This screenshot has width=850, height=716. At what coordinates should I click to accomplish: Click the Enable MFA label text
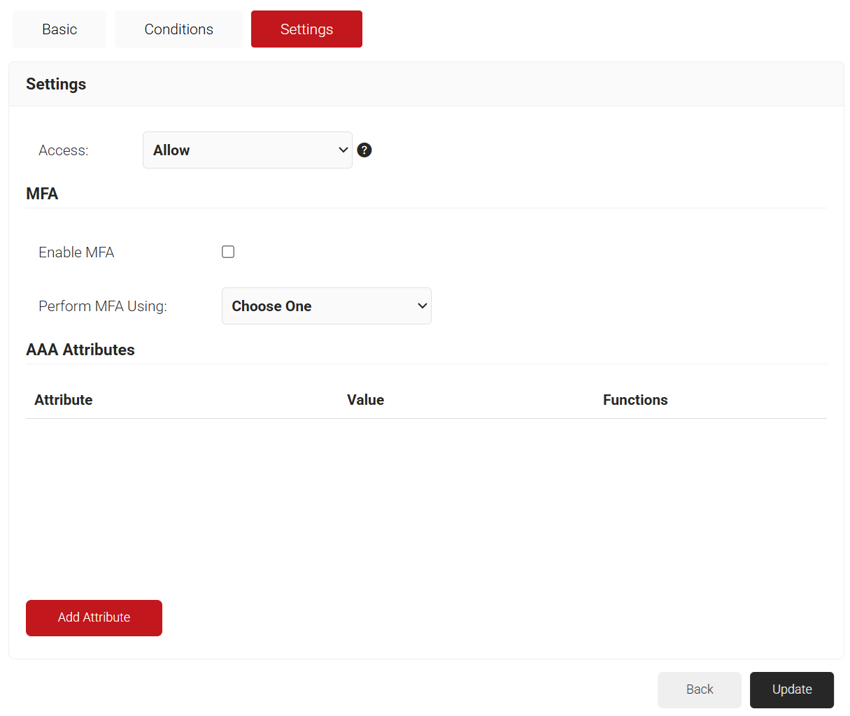(x=76, y=252)
